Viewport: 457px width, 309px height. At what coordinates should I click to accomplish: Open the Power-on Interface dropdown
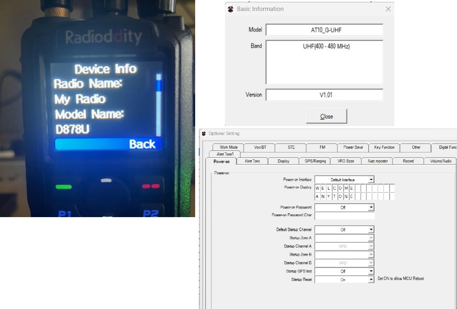click(x=371, y=180)
